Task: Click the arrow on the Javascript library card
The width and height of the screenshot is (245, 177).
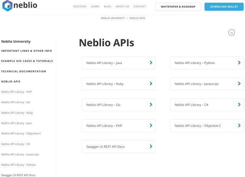Action: [239, 83]
